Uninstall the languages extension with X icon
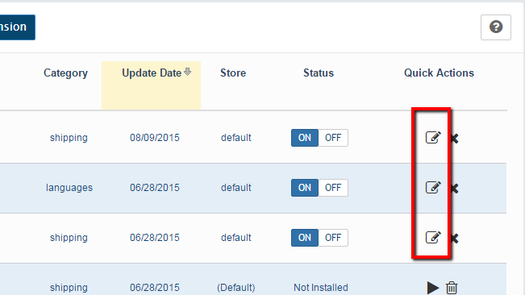The height and width of the screenshot is (295, 525). tap(455, 189)
